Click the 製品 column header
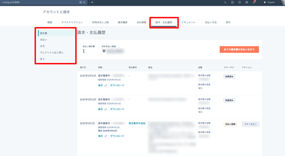This screenshot has height=156, width=285. click(x=150, y=68)
